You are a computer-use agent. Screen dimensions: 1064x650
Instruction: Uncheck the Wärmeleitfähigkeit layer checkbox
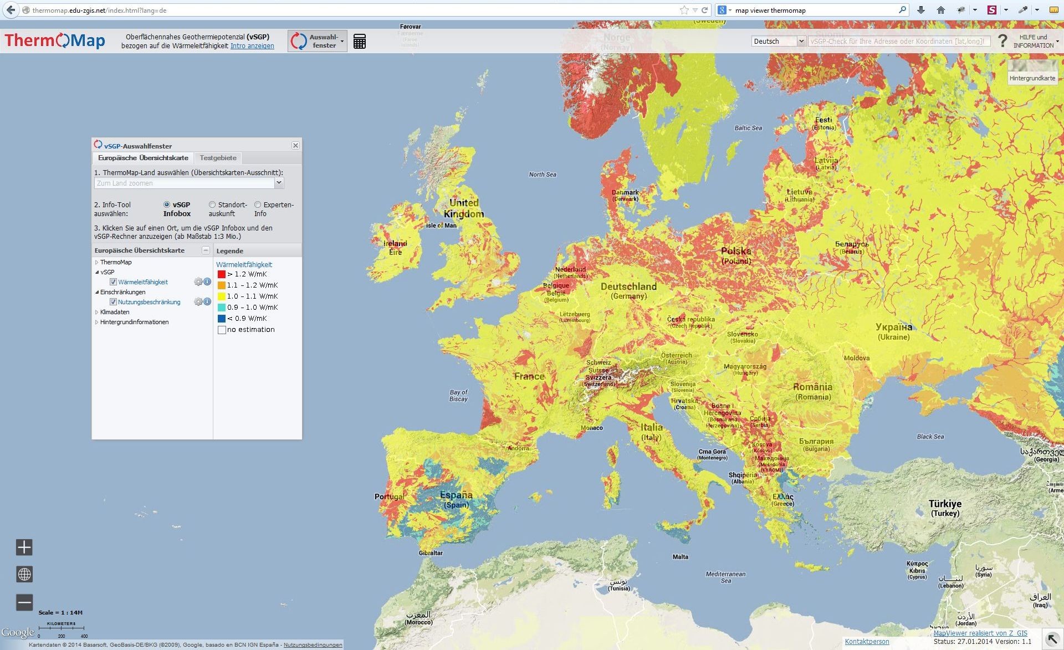click(x=113, y=282)
